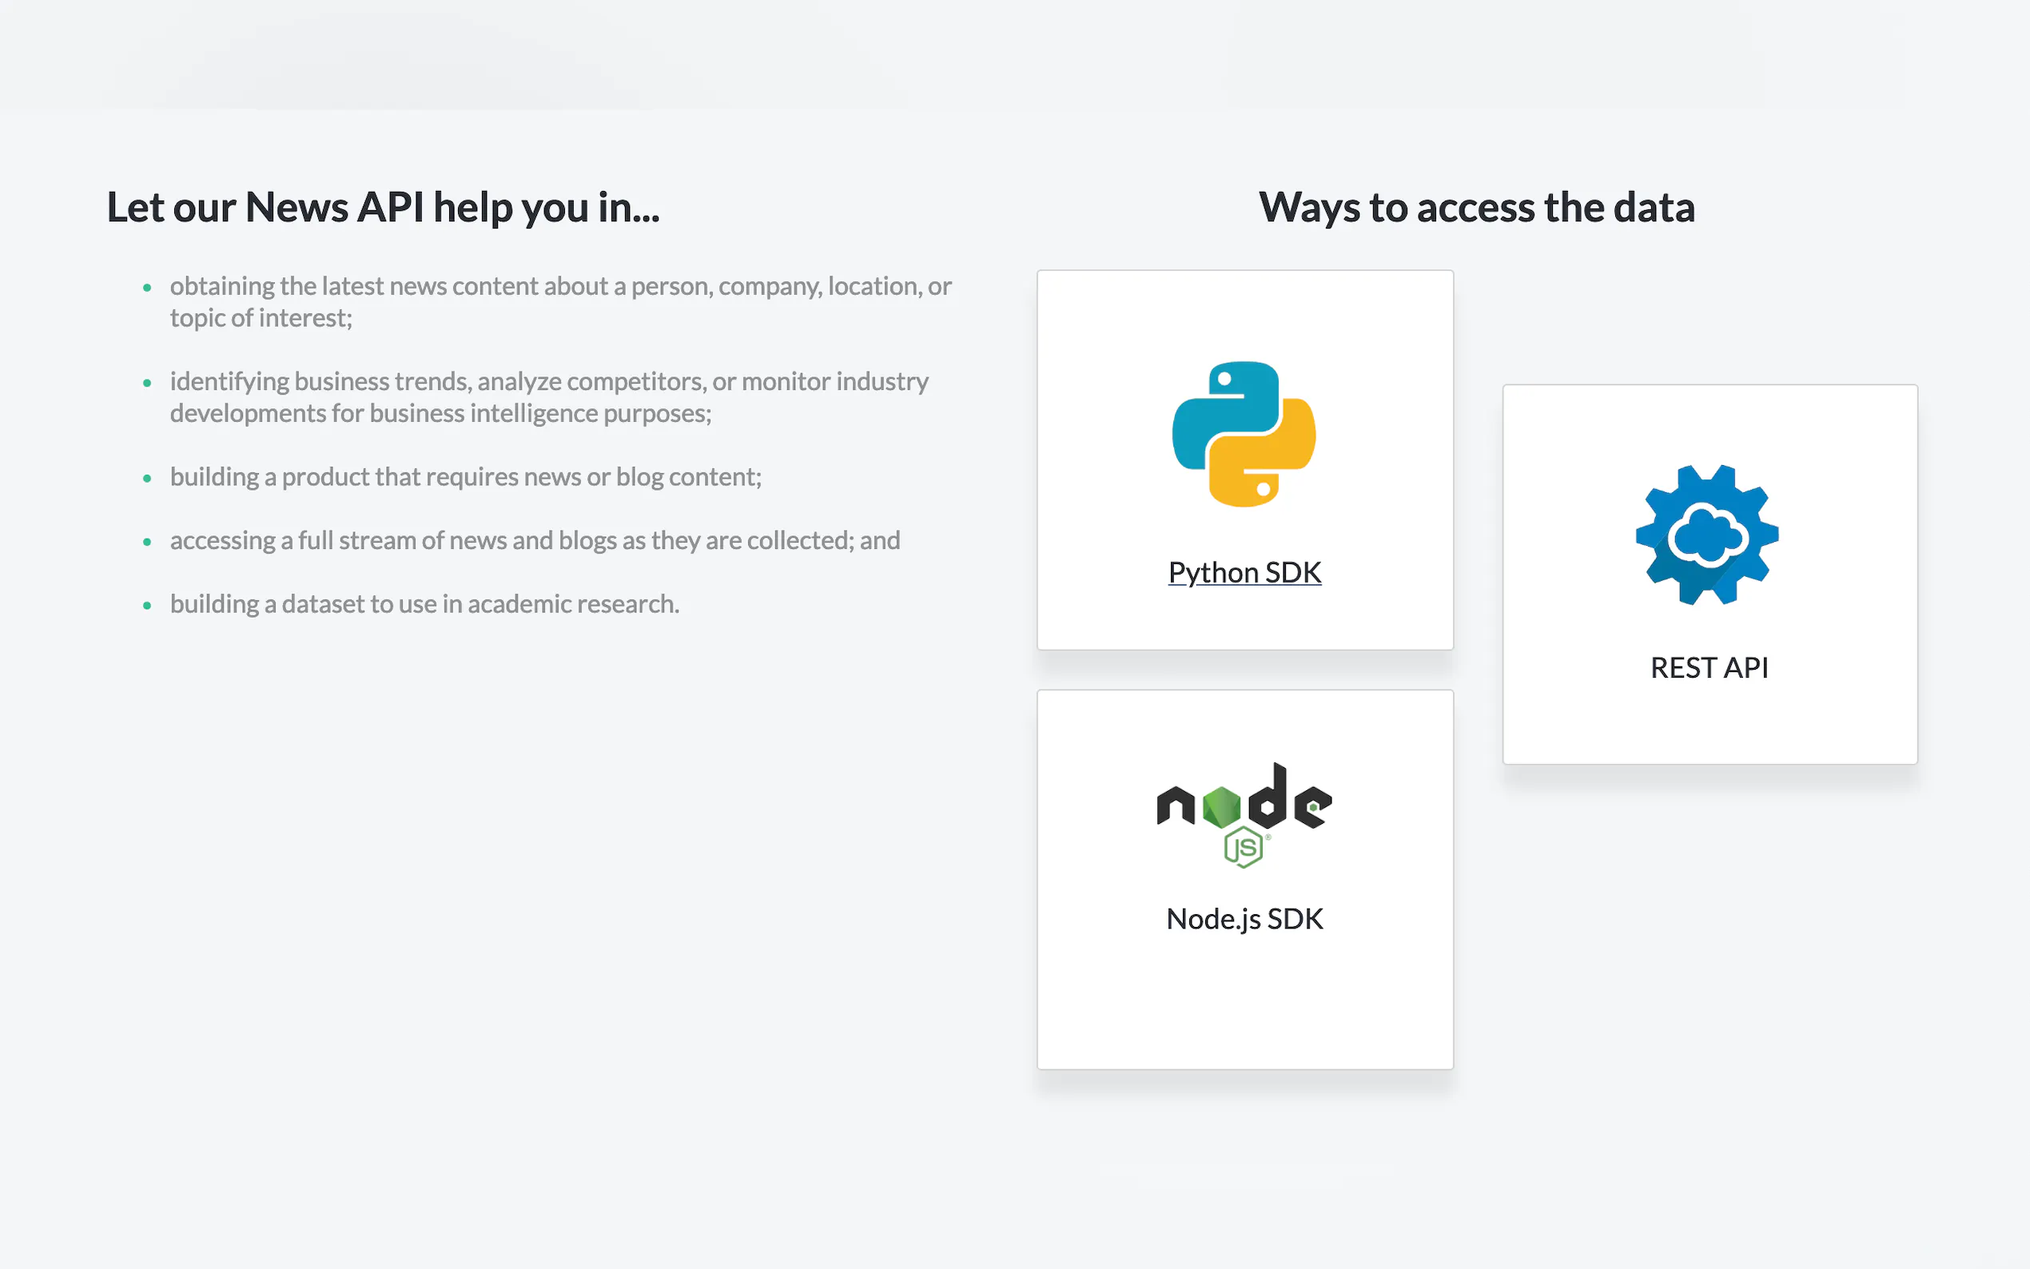Open the Node.js SDK link
This screenshot has width=2030, height=1269.
coord(1244,919)
